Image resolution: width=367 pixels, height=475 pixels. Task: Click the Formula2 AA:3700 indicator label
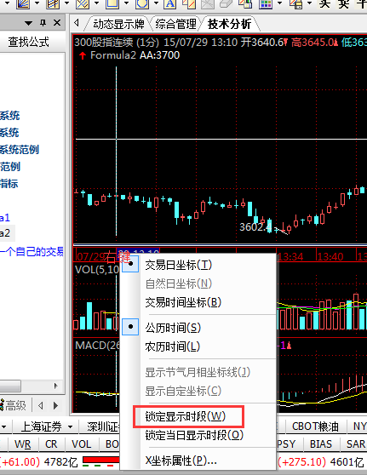[135, 55]
